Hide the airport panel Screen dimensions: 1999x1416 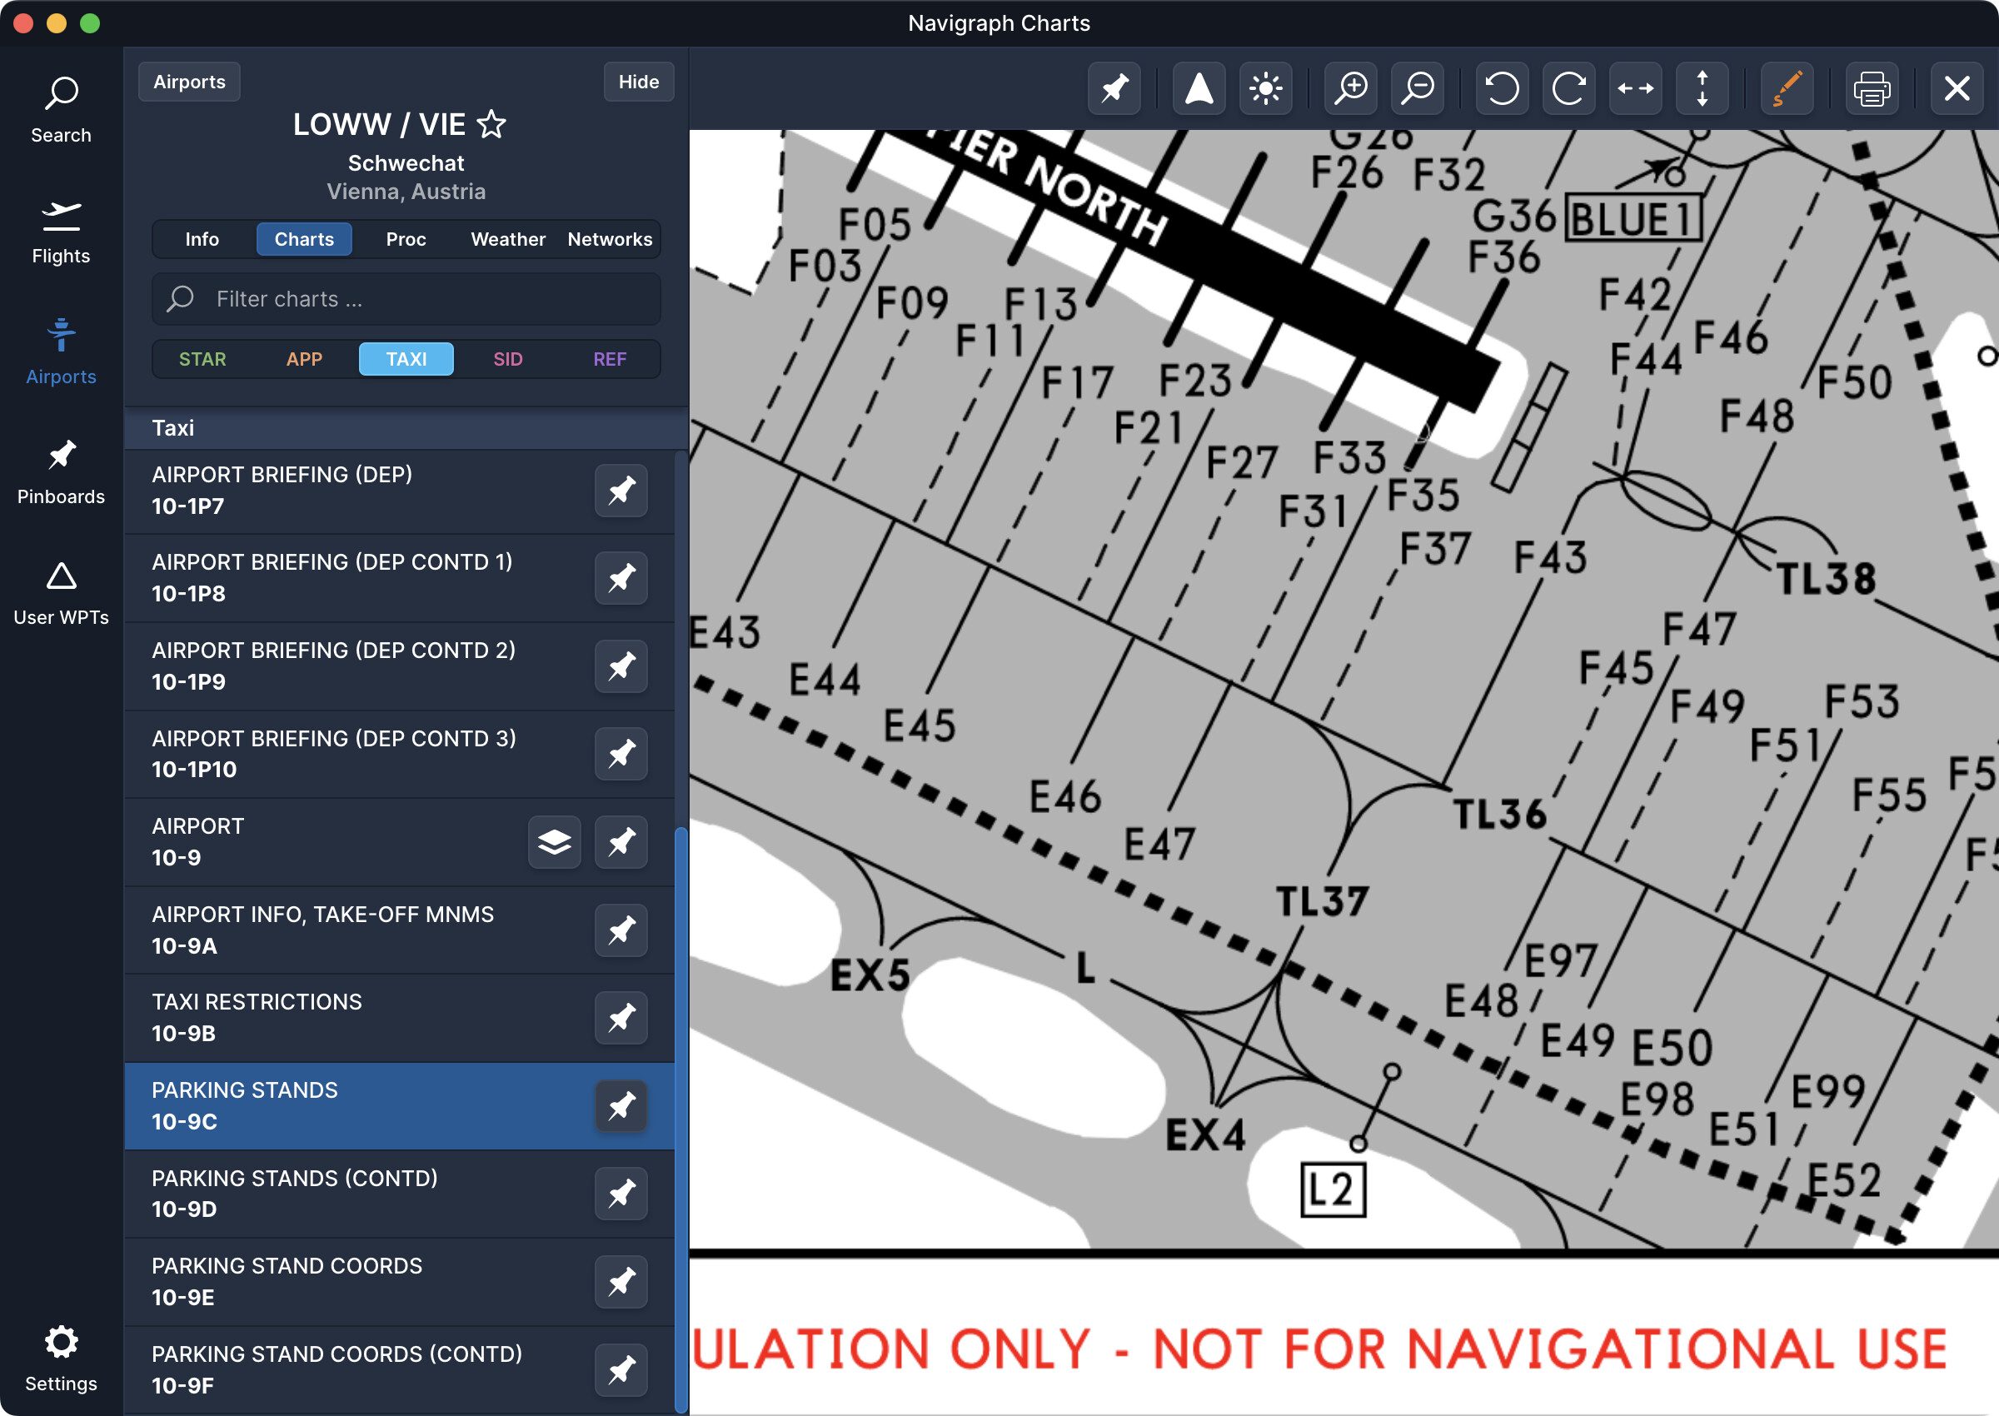point(639,82)
